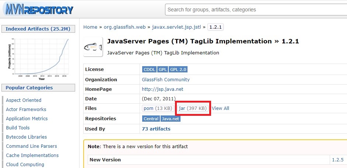Click the page title ending in 1.2.1
This screenshot has width=347, height=168.
[x=203, y=41]
